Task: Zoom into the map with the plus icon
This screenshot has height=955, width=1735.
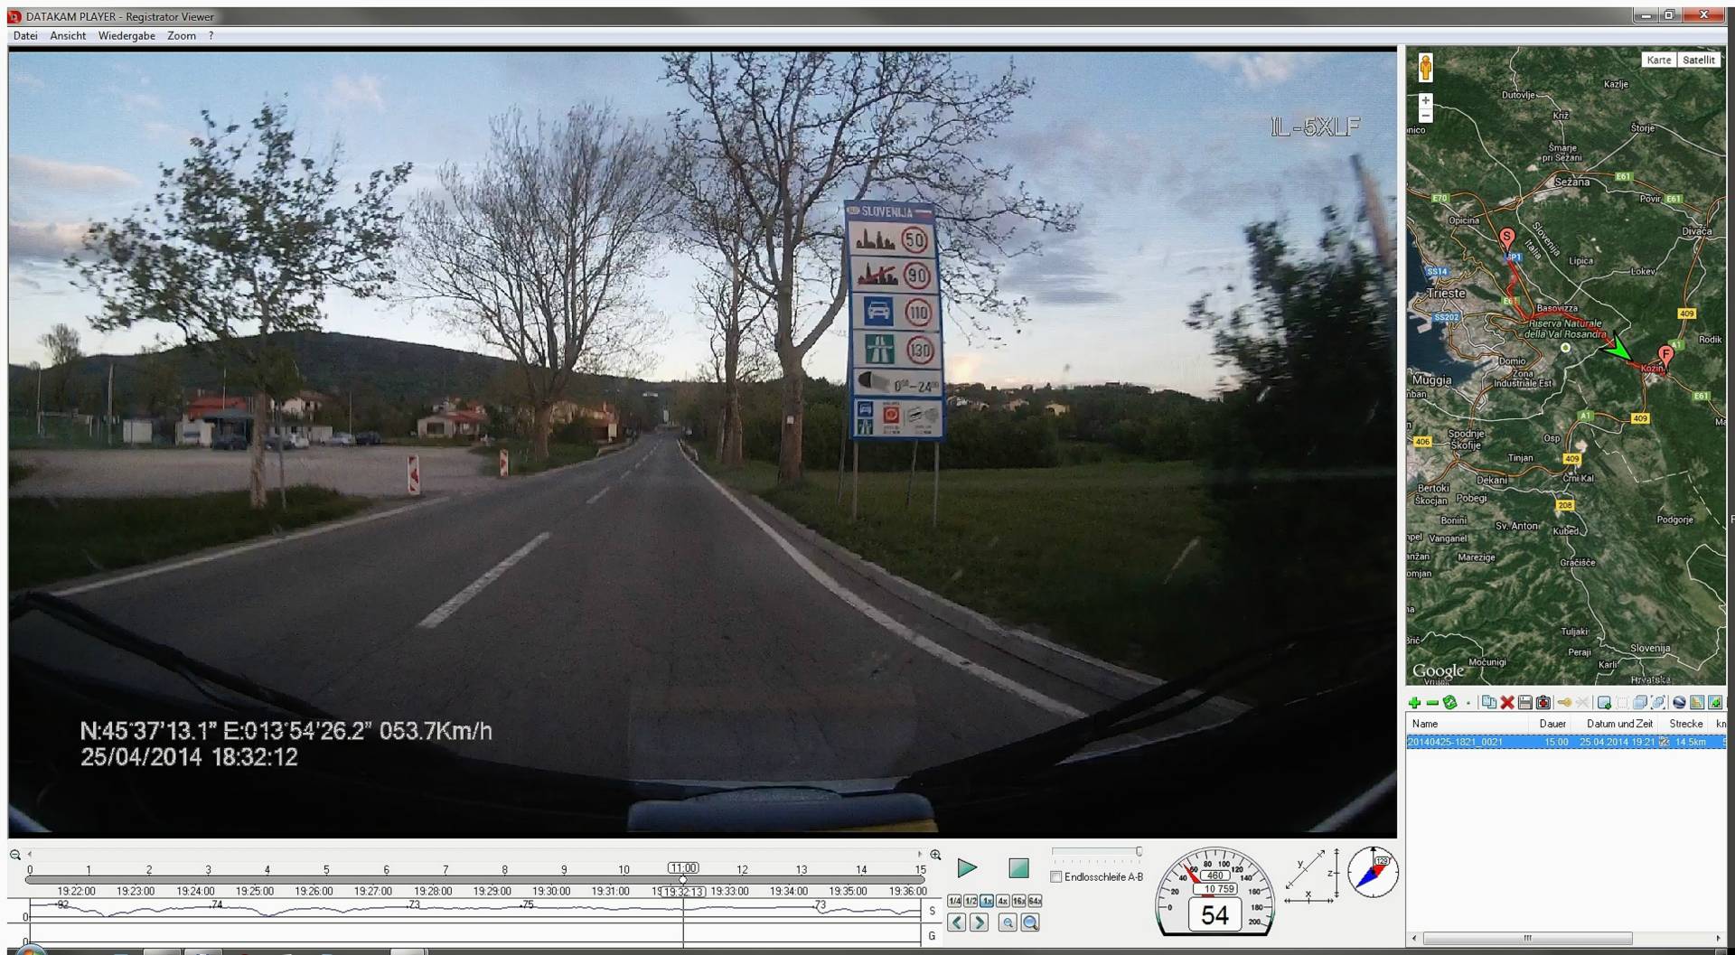Action: (1425, 99)
